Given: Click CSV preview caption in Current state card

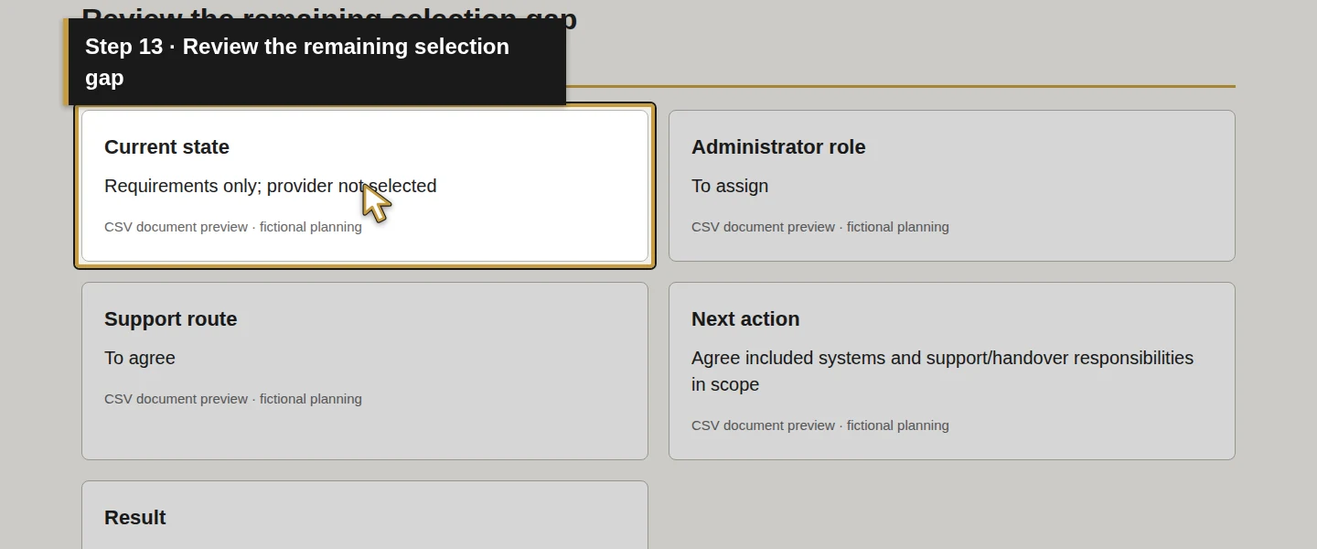Looking at the screenshot, I should [233, 227].
